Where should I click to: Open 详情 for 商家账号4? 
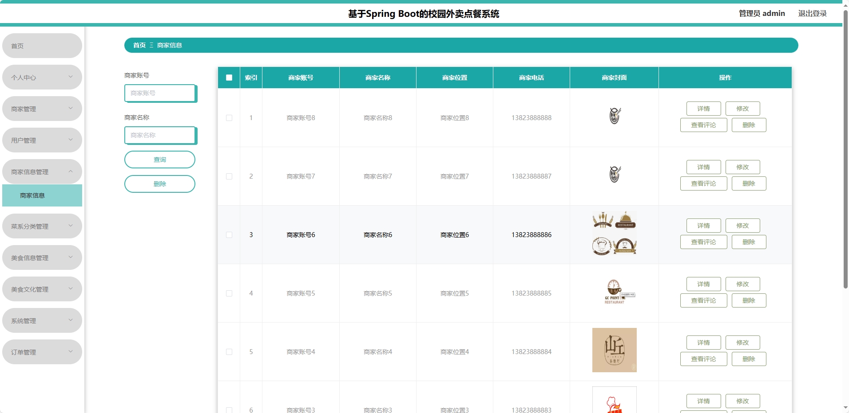[x=703, y=343]
